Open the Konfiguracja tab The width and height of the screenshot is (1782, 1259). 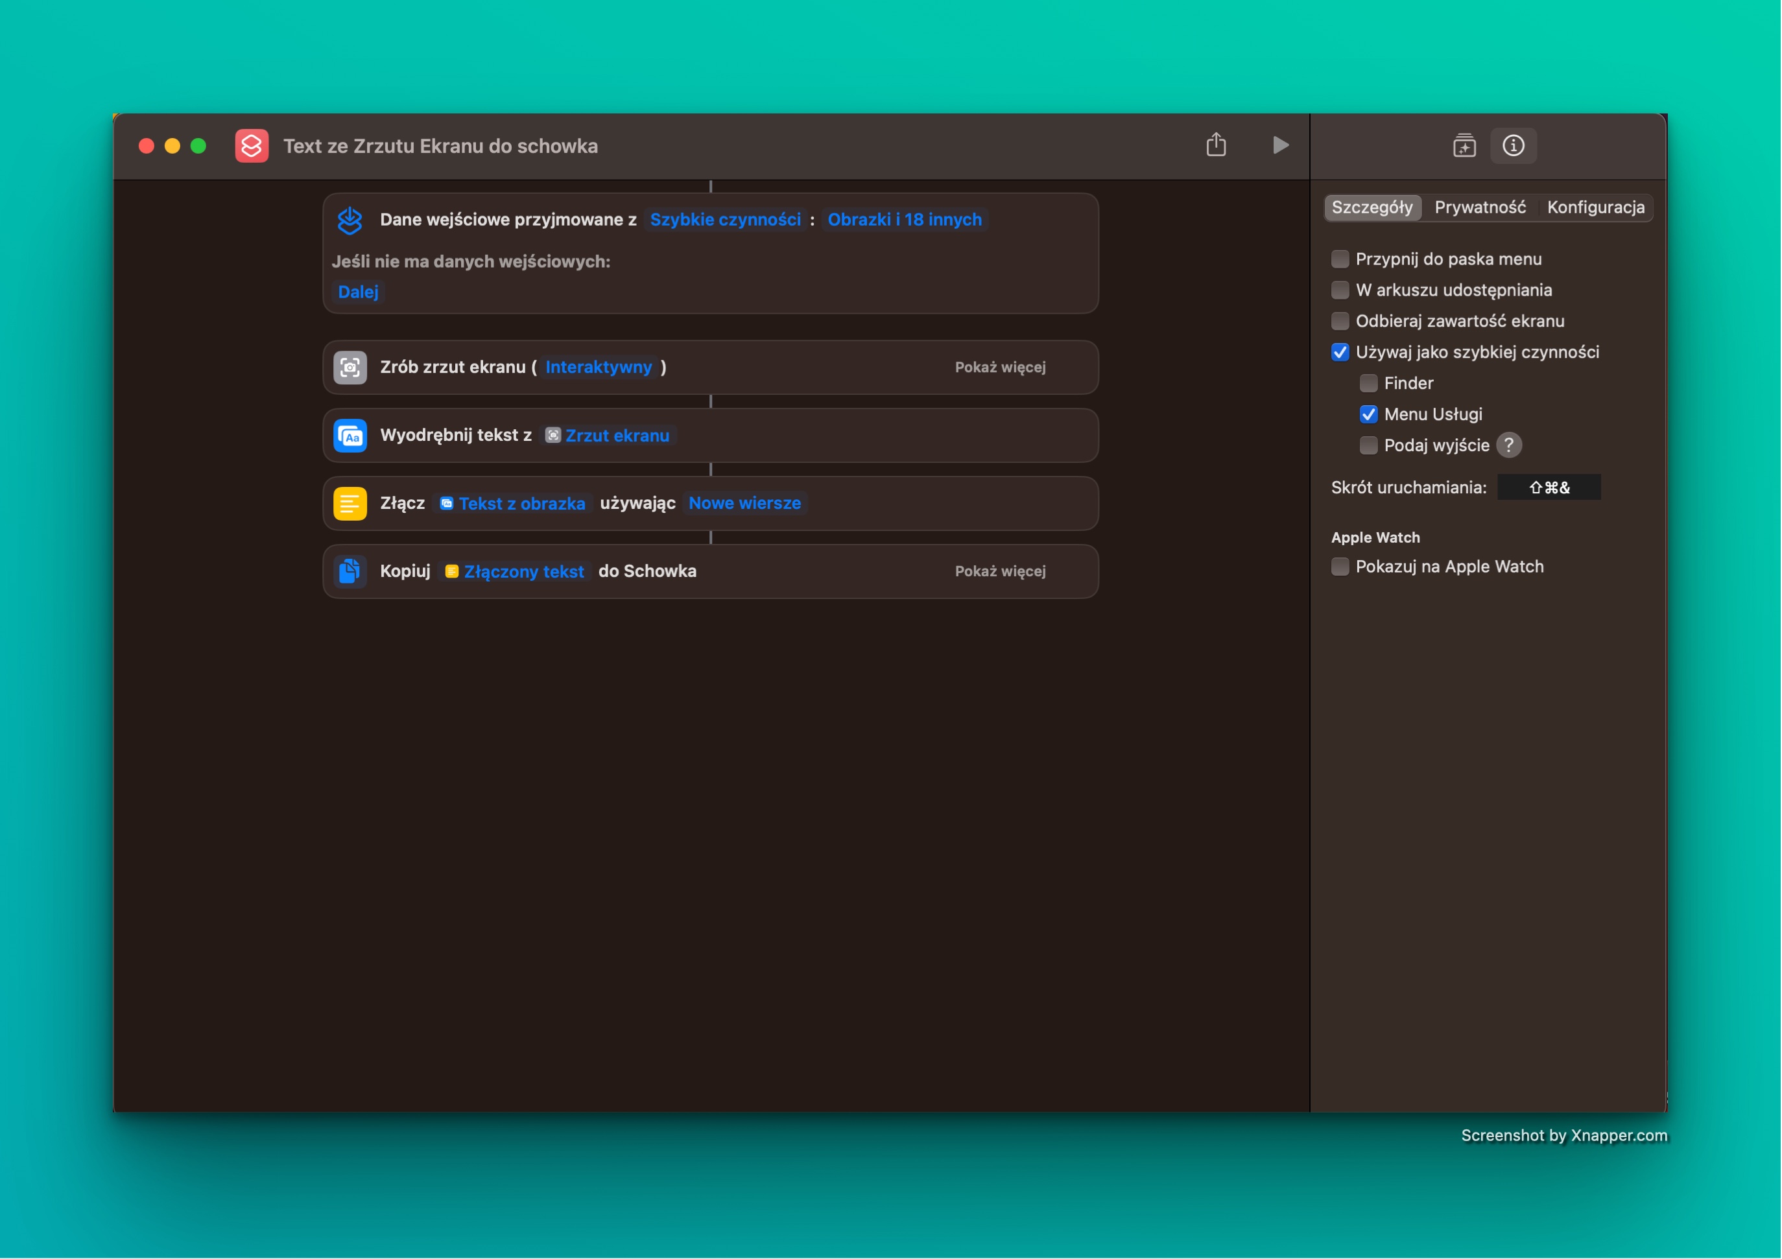coord(1595,207)
